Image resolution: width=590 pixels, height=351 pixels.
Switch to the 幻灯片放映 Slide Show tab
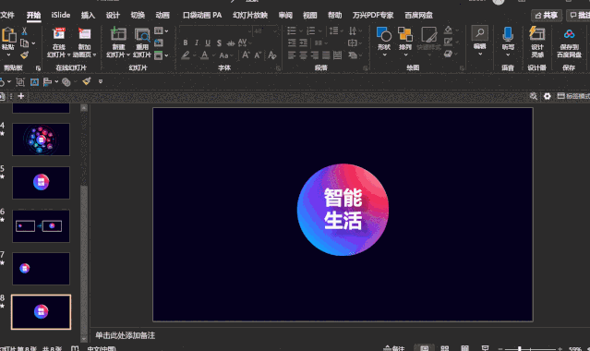(250, 15)
